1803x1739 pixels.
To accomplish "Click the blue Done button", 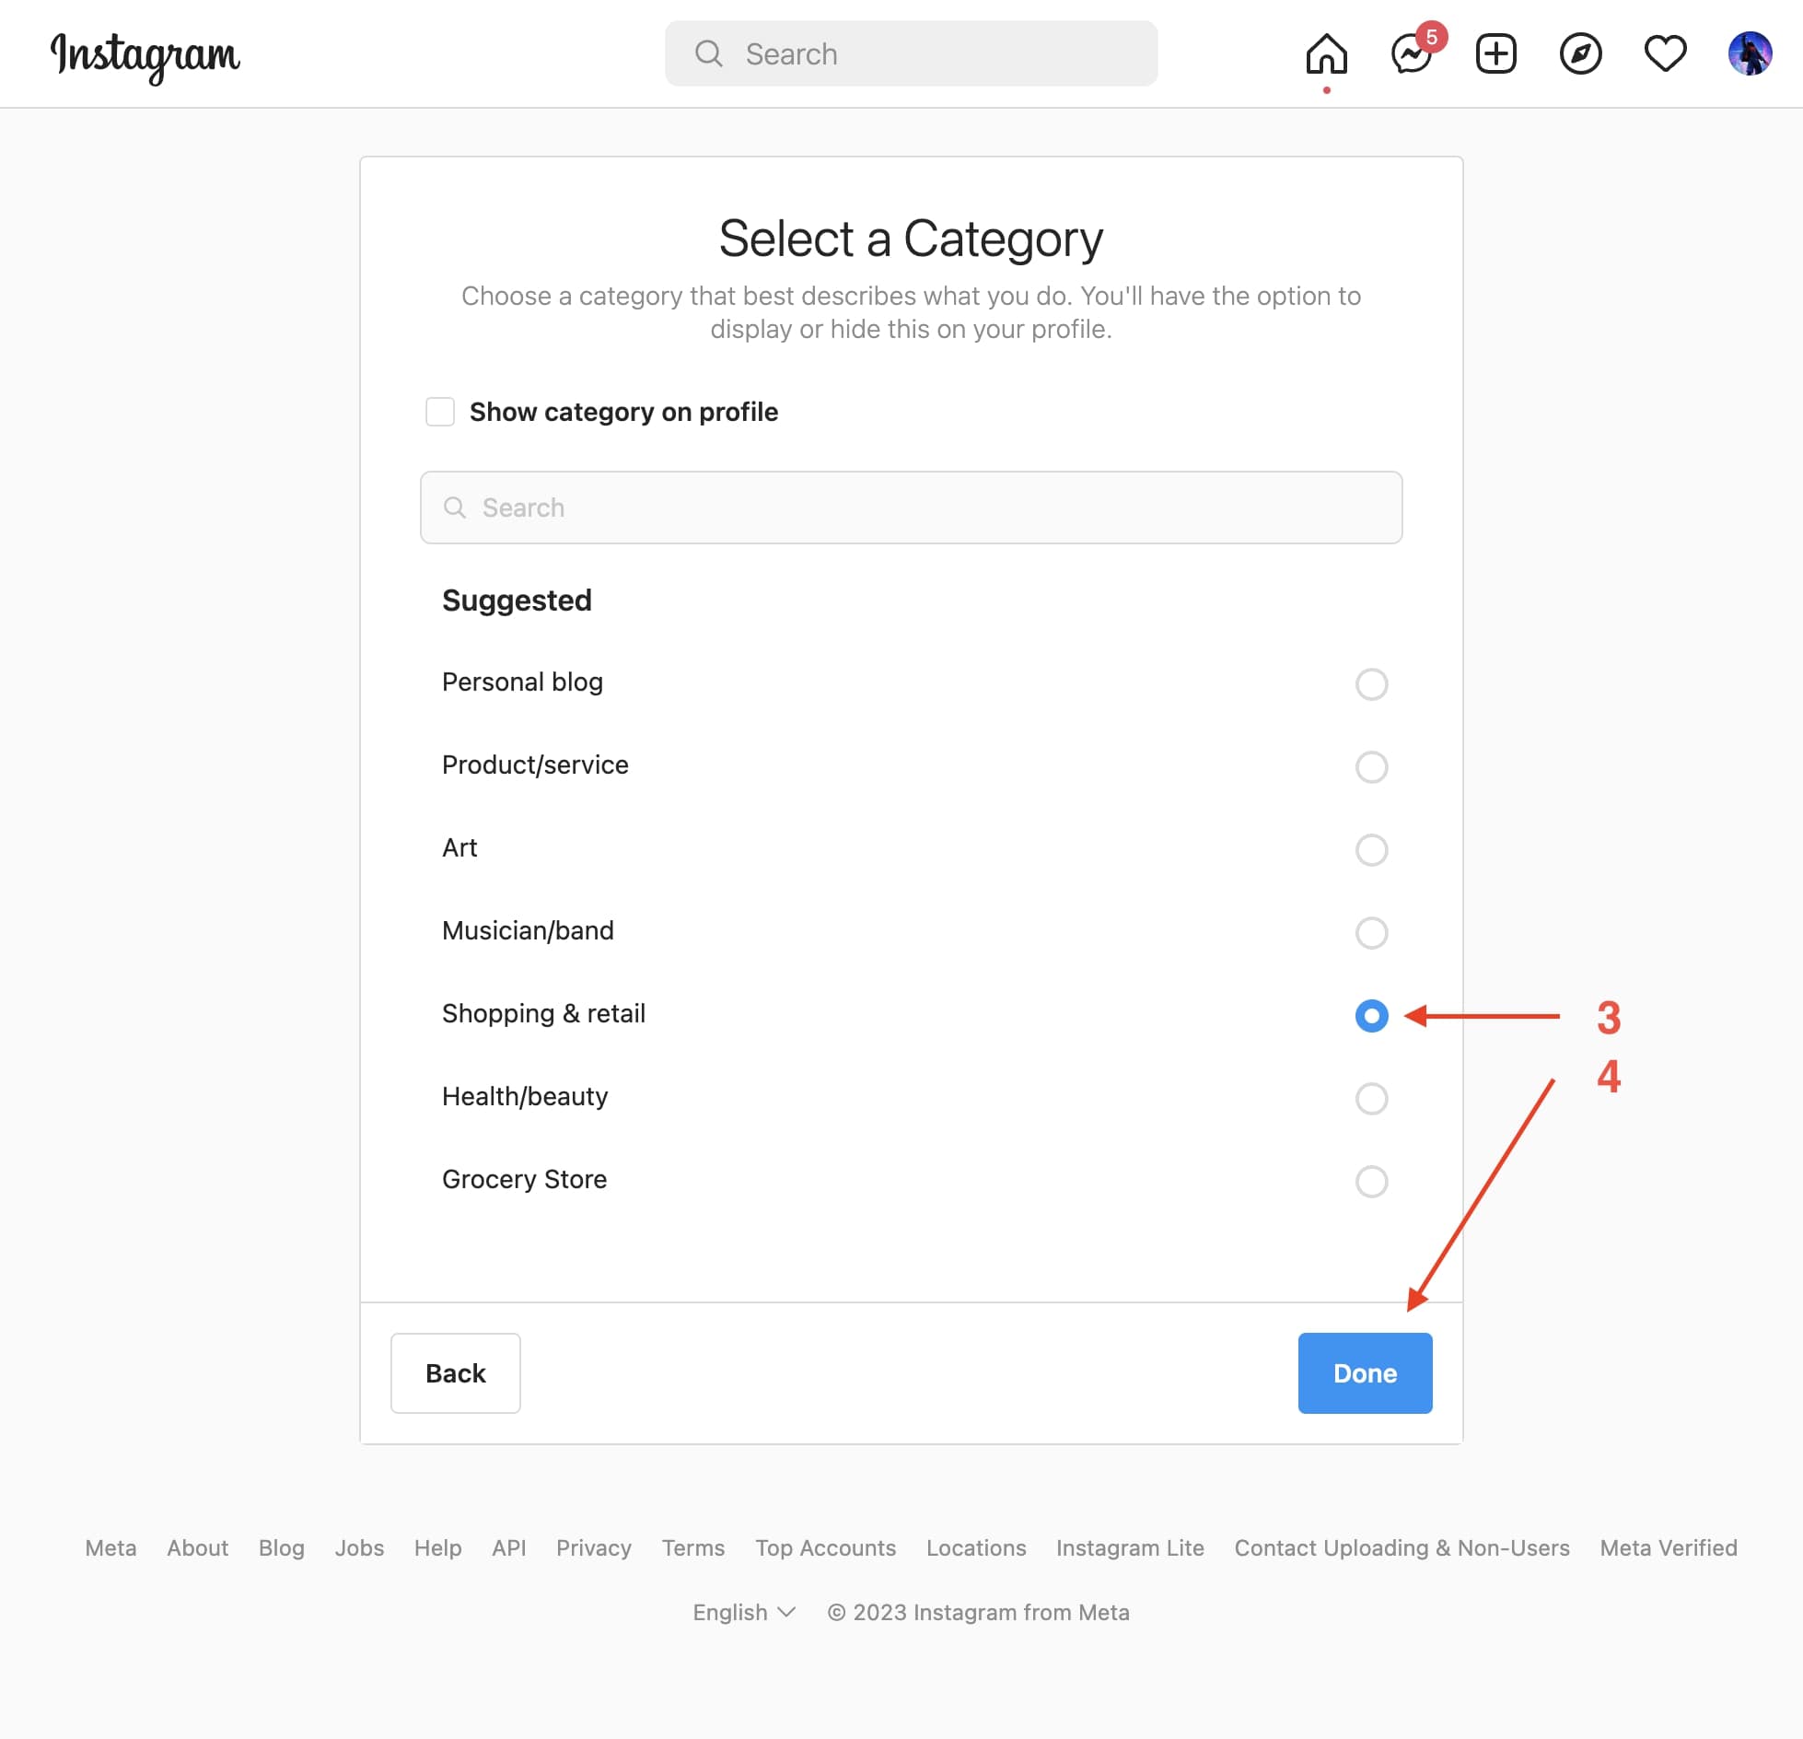I will tap(1365, 1372).
